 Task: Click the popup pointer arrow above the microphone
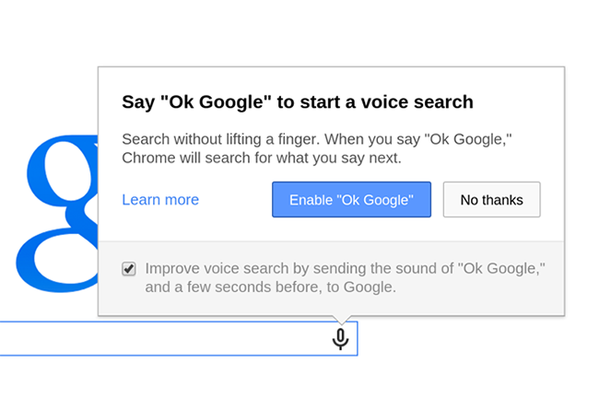(341, 320)
